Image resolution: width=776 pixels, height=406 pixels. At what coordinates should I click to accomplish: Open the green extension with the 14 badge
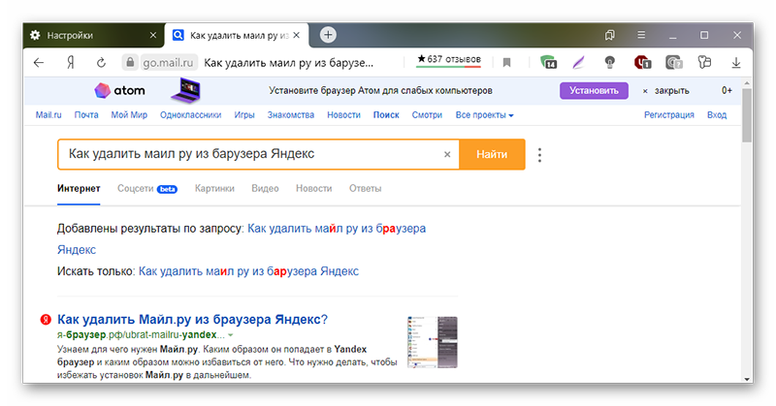point(548,62)
